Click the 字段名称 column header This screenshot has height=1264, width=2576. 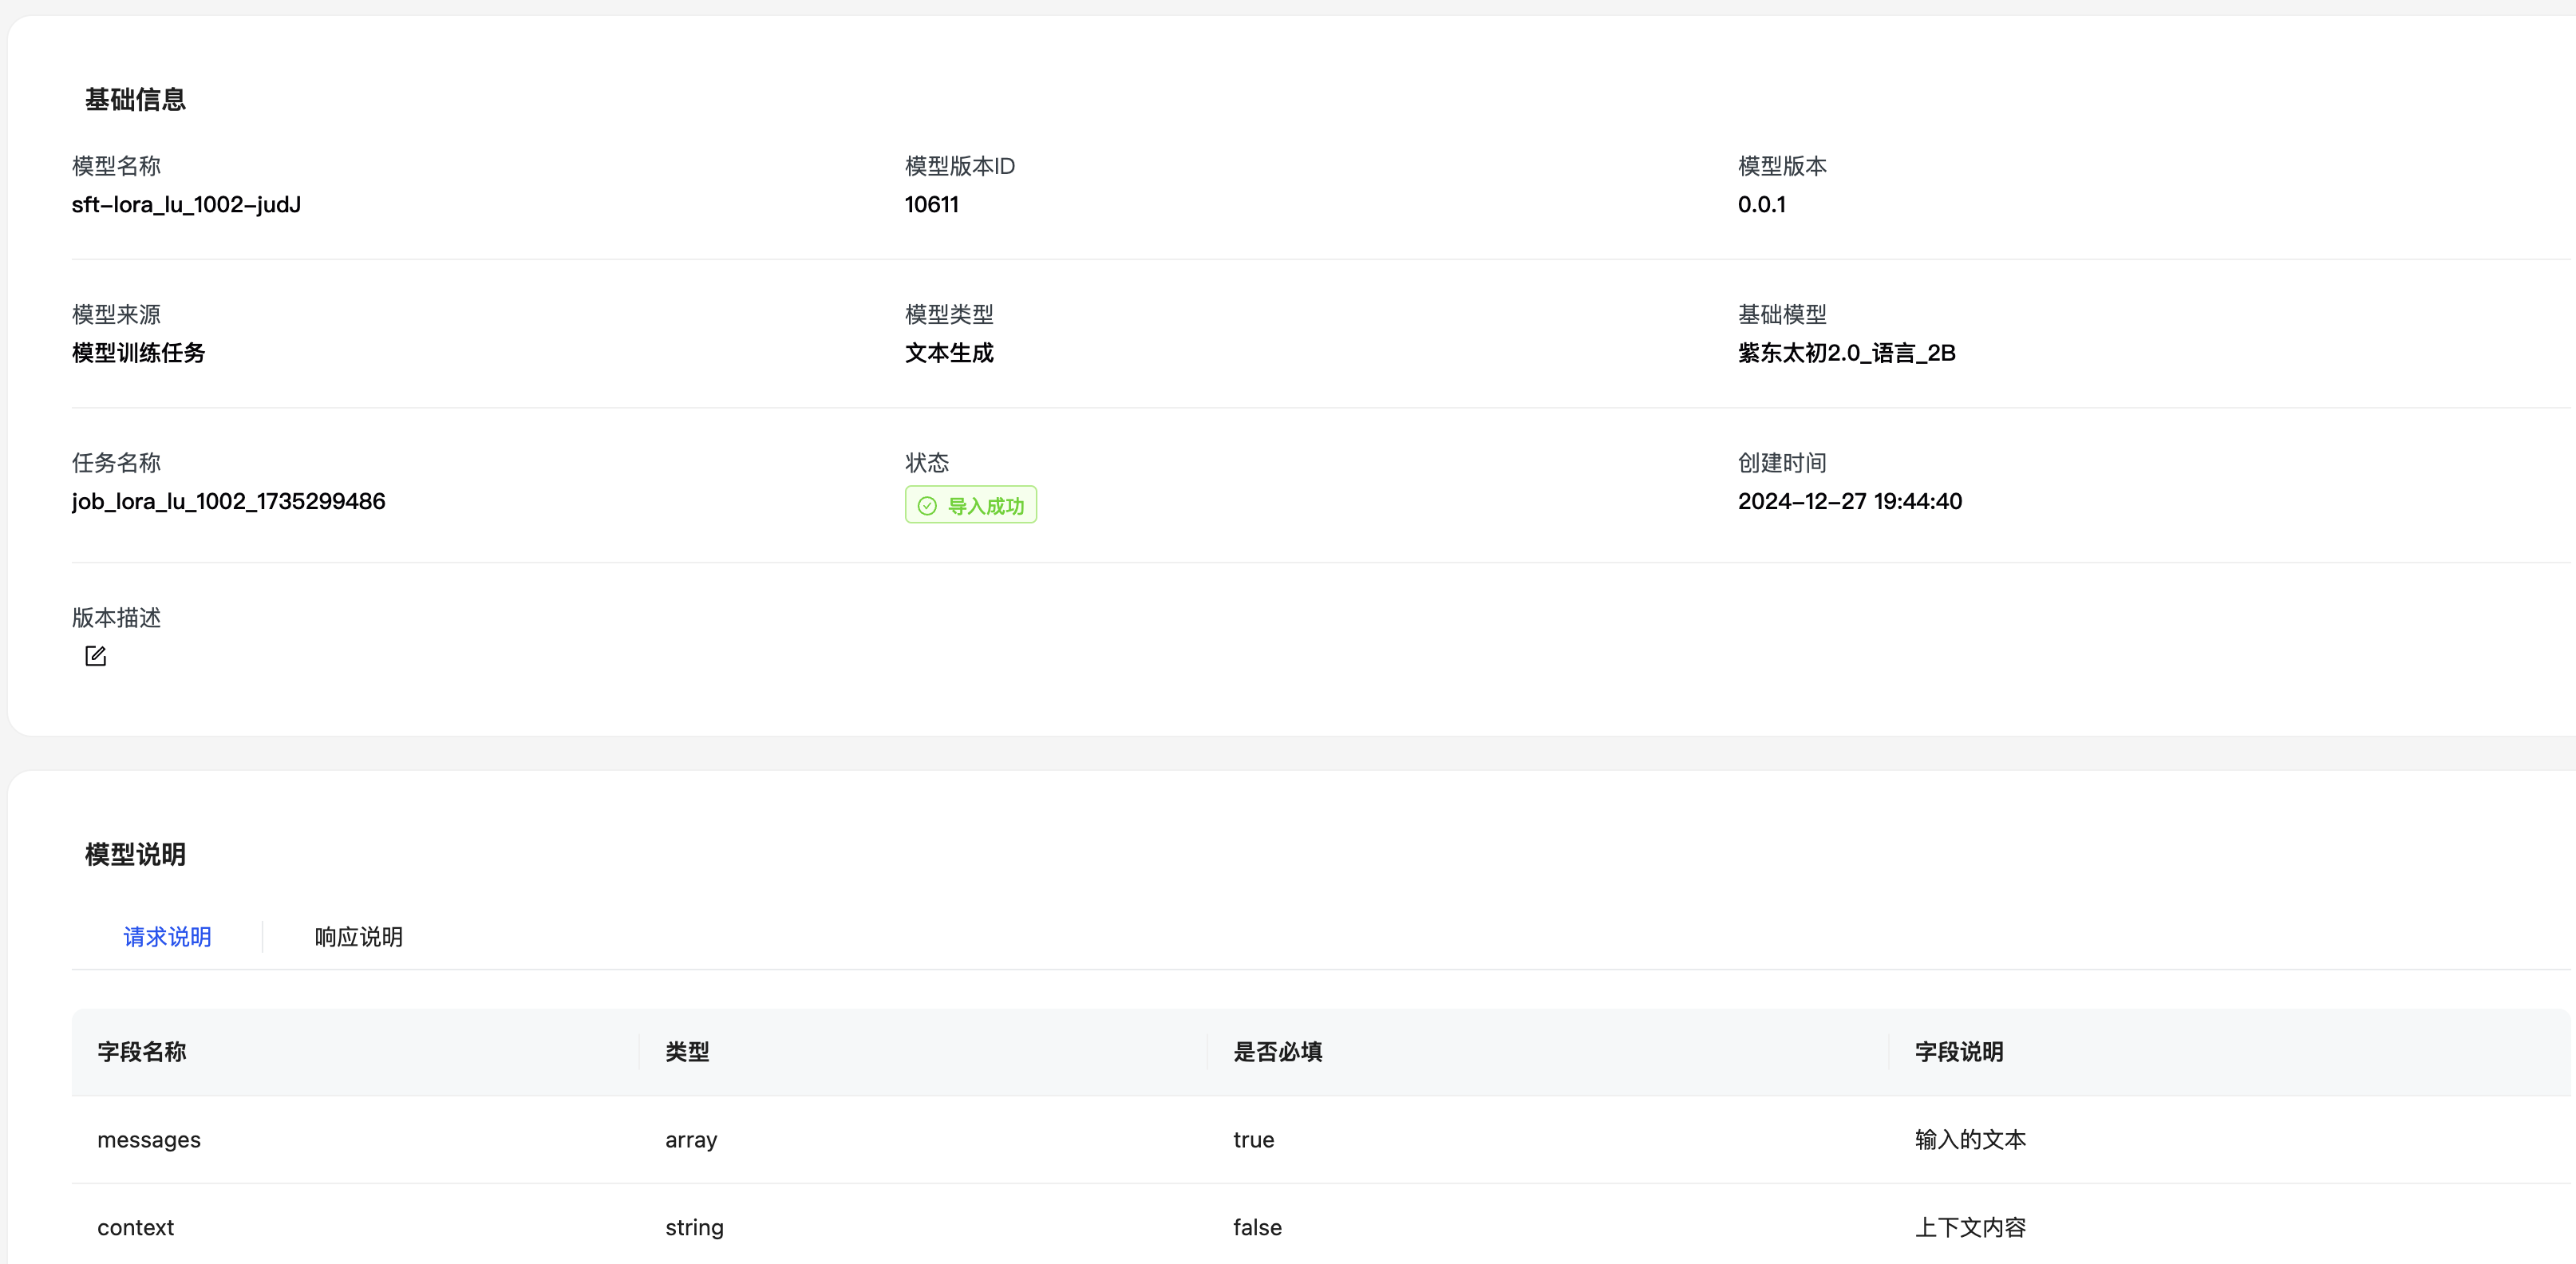click(x=142, y=1052)
